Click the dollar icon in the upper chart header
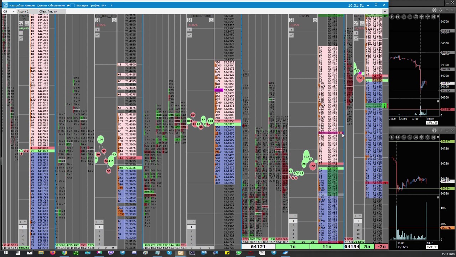This screenshot has width=456, height=257. coord(434,10)
